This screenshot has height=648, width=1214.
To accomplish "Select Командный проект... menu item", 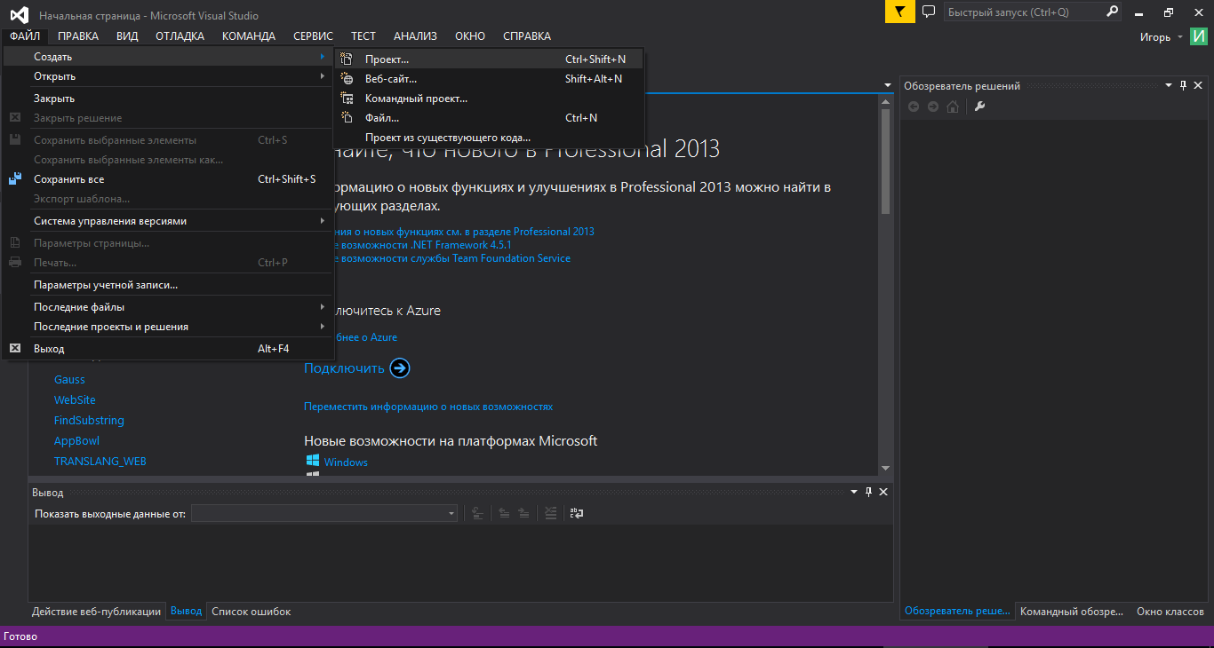I will pyautogui.click(x=488, y=99).
